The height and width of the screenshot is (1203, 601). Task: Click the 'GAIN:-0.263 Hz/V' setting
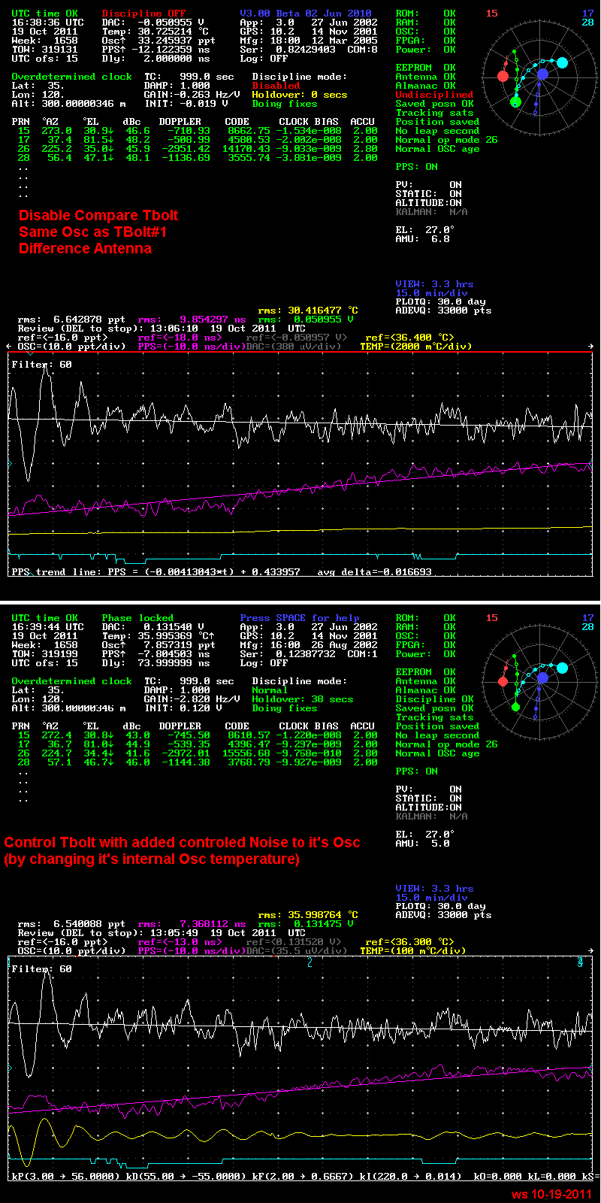192,95
